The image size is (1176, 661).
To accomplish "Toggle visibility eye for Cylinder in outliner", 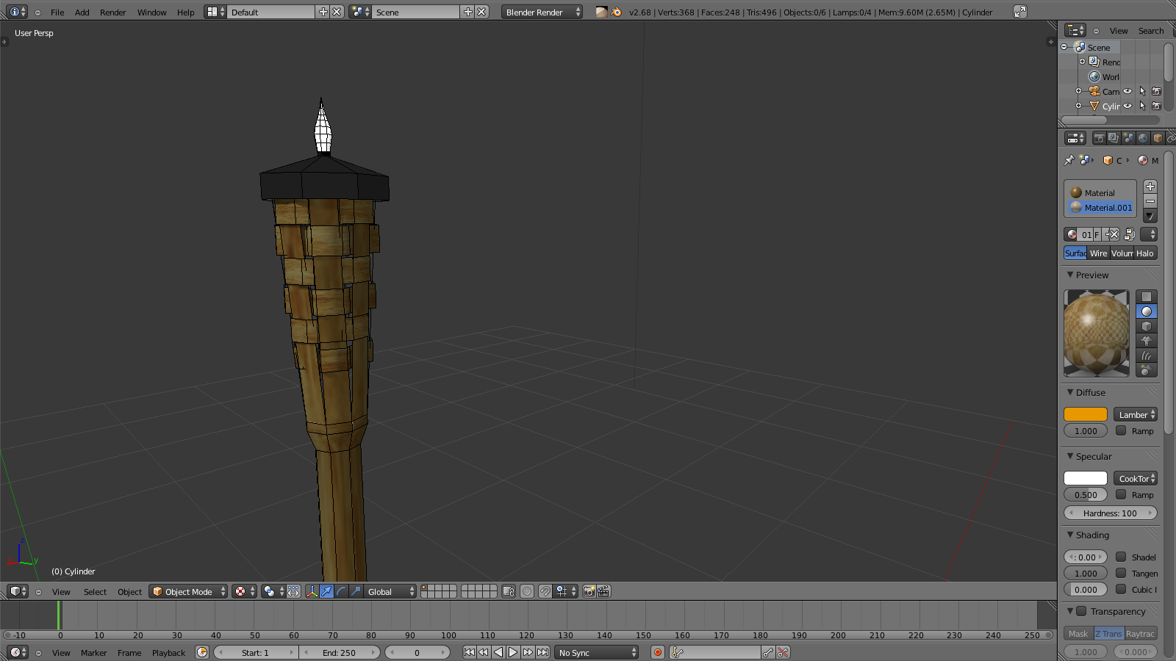I will tap(1127, 106).
